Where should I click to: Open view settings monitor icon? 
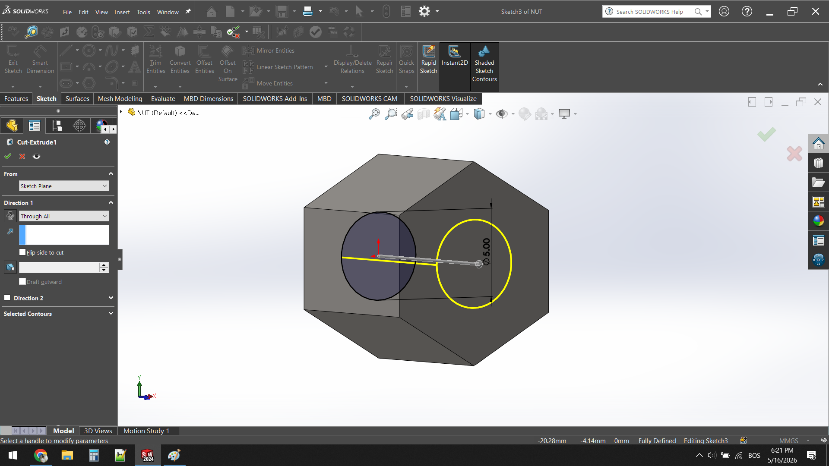click(564, 114)
